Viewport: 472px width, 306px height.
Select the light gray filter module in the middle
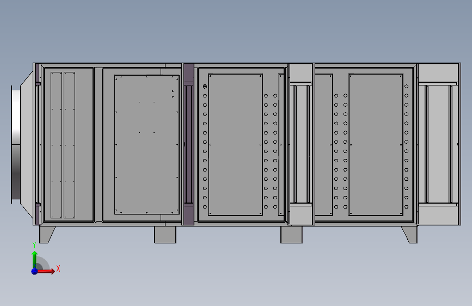[x=301, y=144]
